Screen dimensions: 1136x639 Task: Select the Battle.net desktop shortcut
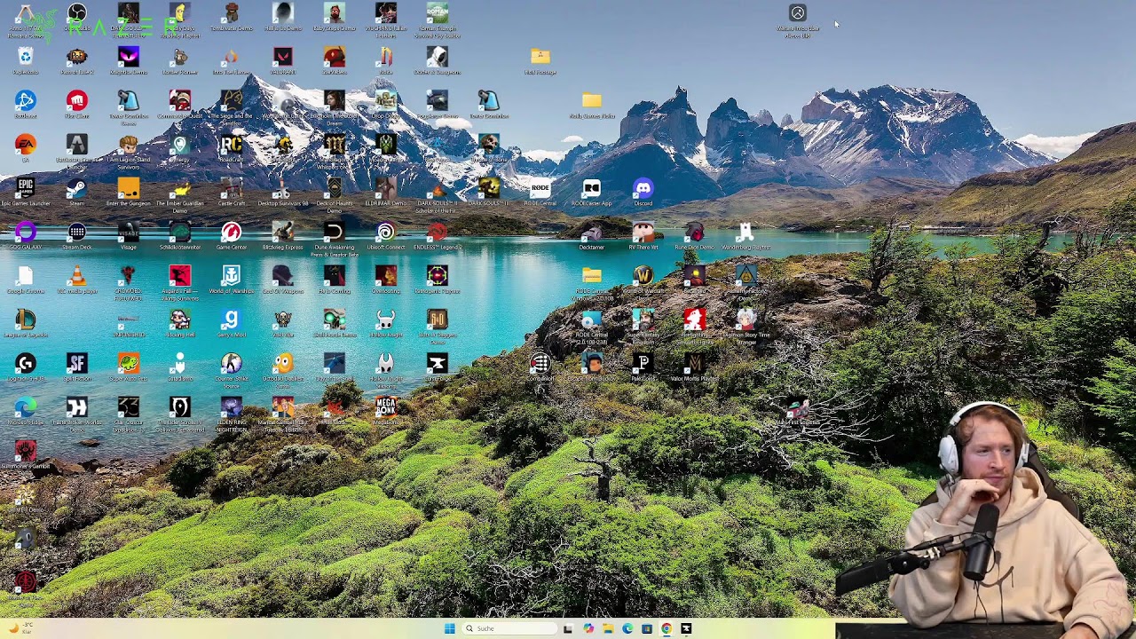pyautogui.click(x=26, y=100)
